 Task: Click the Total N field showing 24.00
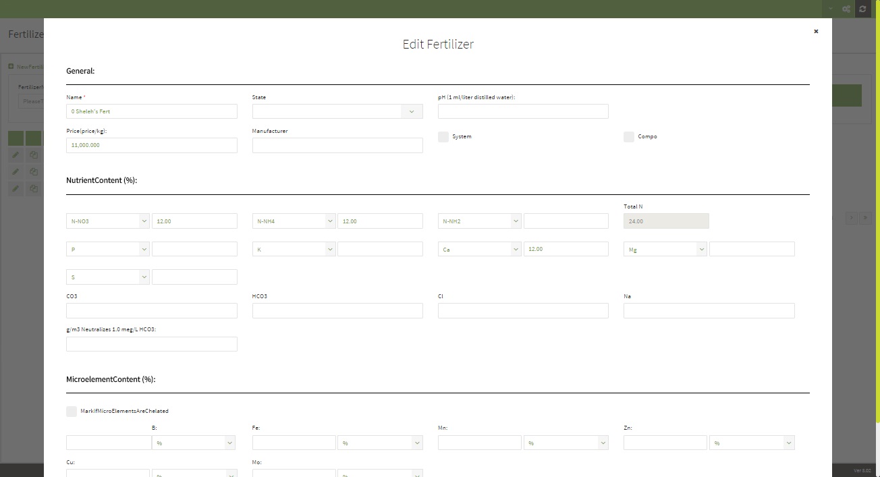(x=666, y=221)
